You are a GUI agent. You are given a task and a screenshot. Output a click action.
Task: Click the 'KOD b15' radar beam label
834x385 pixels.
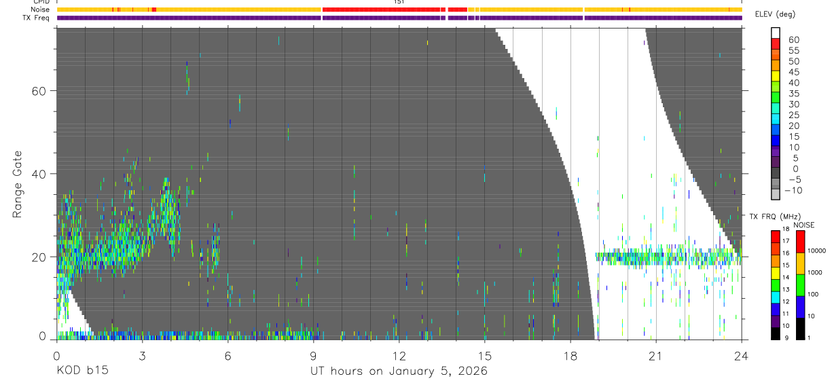pos(81,371)
